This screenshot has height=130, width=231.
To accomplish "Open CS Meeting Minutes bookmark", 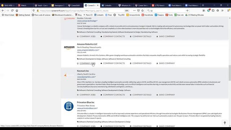I will click(x=195, y=15).
